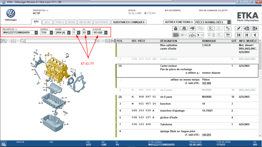Select the ALLUMÉ stocks radio button
Screen dimensions: 262x147
(129, 13)
